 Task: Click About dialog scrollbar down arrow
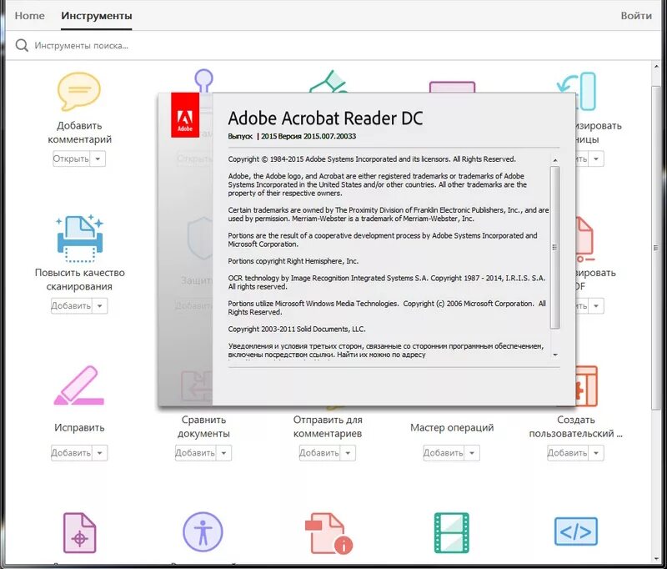[554, 355]
